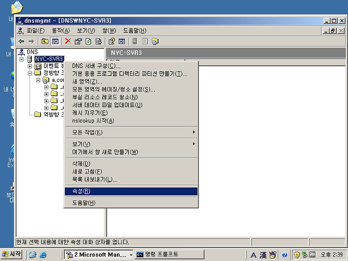This screenshot has height=261, width=348.
Task: Select nslookup 시작(A) entry
Action: pyautogui.click(x=131, y=121)
